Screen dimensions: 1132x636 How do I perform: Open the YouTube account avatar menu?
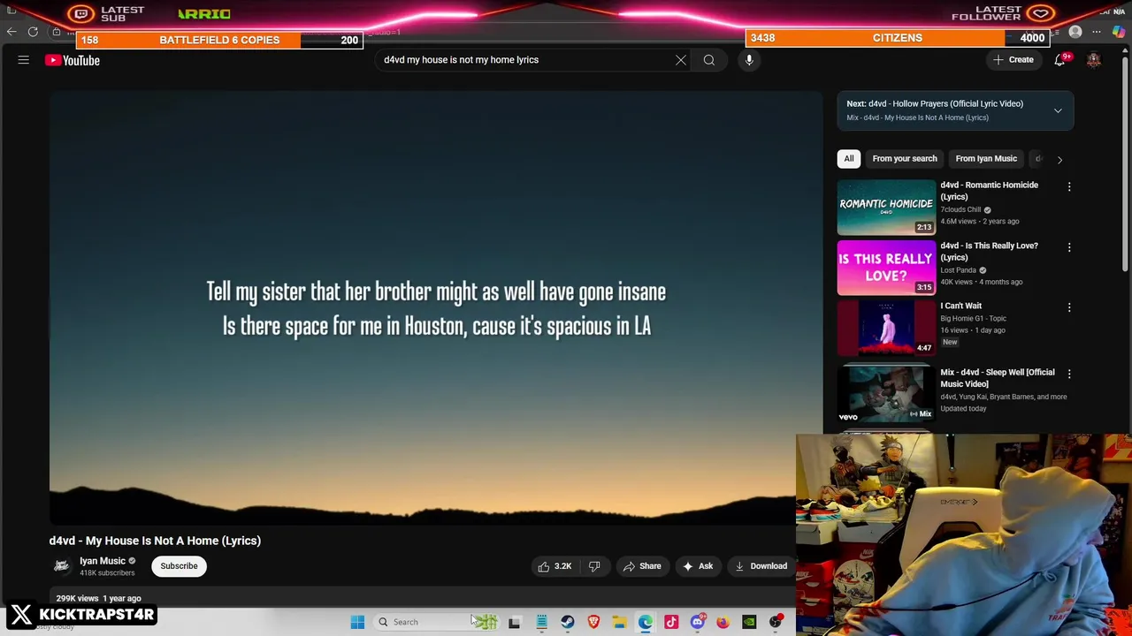point(1094,60)
